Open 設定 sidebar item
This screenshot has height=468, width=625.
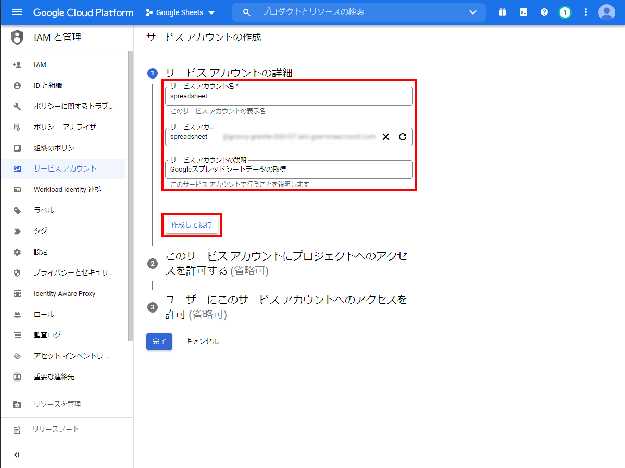[x=63, y=252]
